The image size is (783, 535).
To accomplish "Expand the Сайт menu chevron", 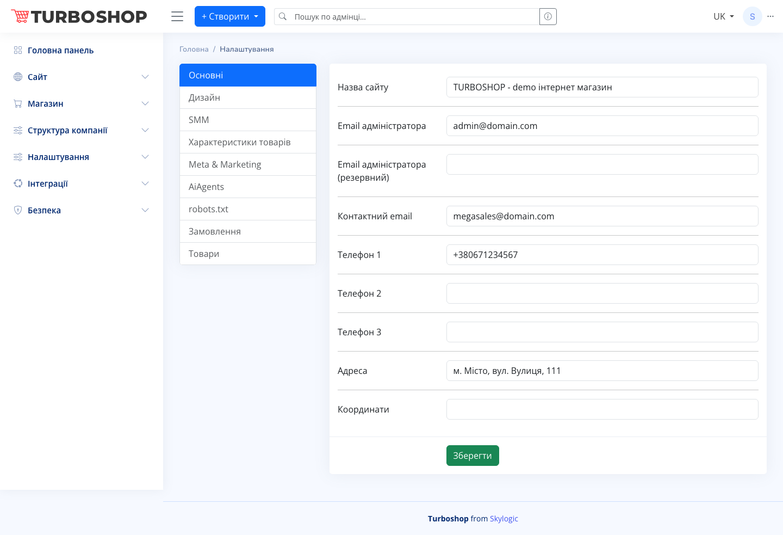I will [145, 77].
